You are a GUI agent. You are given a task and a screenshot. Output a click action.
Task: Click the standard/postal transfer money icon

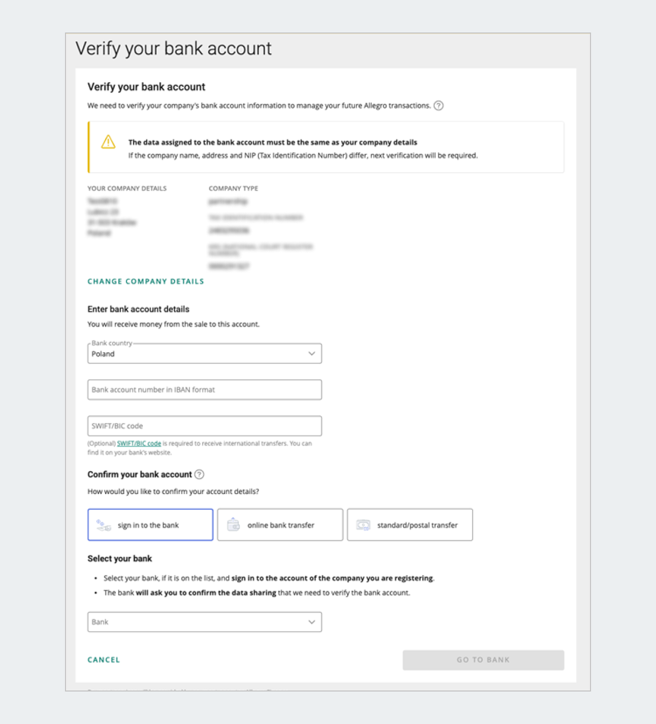pos(363,525)
